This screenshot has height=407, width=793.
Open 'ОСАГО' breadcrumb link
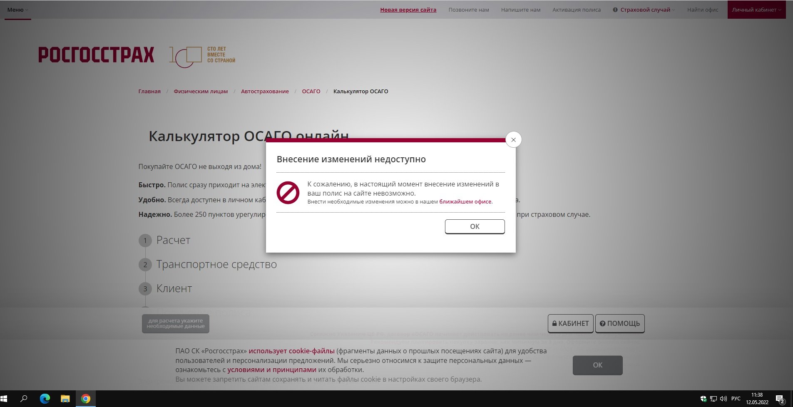coord(311,91)
